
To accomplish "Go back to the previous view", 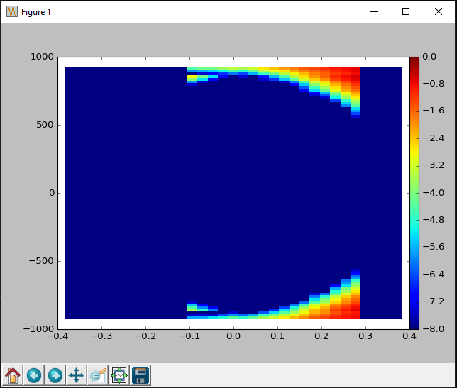I will (34, 375).
